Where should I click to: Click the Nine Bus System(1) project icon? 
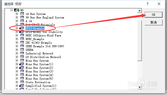pos(22,64)
